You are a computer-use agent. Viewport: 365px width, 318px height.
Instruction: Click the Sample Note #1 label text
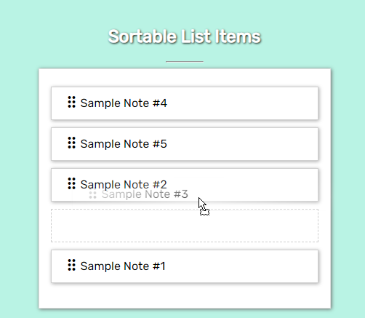[x=123, y=266]
